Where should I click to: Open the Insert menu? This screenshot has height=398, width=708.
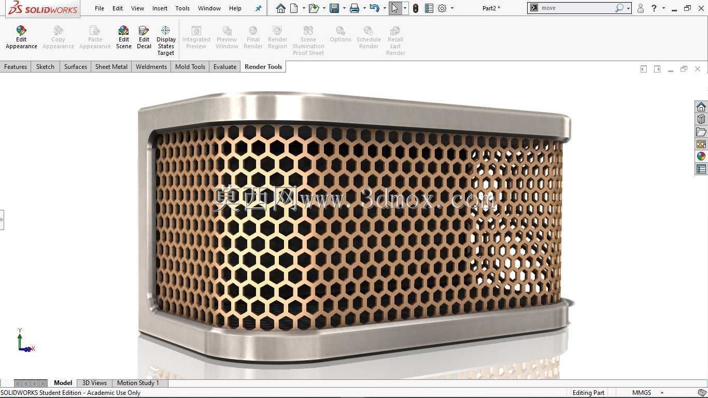[160, 8]
